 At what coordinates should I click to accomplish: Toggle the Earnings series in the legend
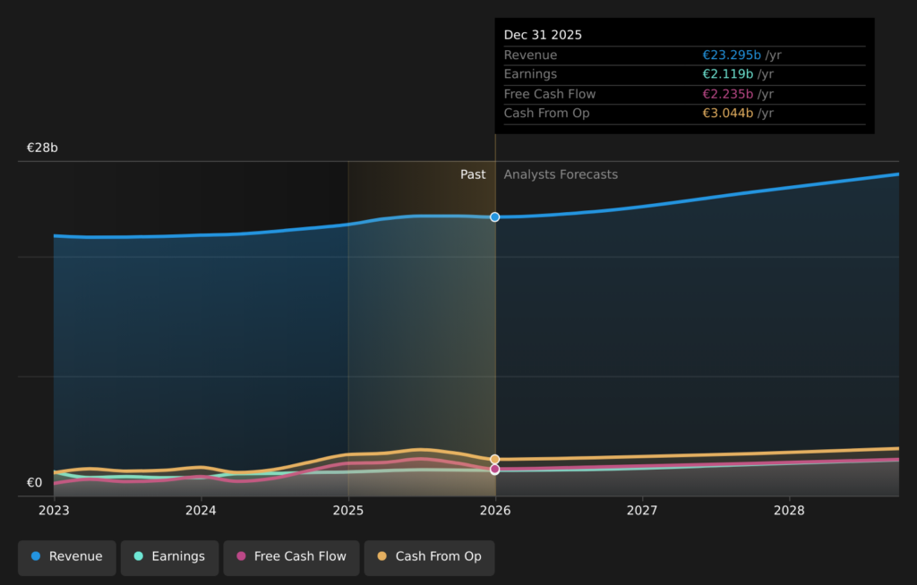[x=169, y=556]
